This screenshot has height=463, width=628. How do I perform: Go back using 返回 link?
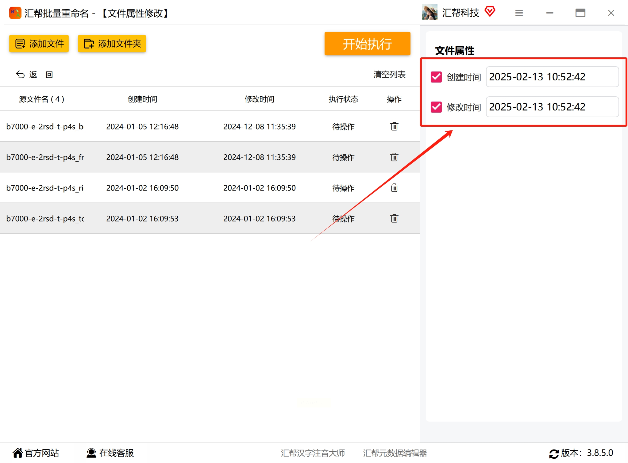click(x=34, y=75)
